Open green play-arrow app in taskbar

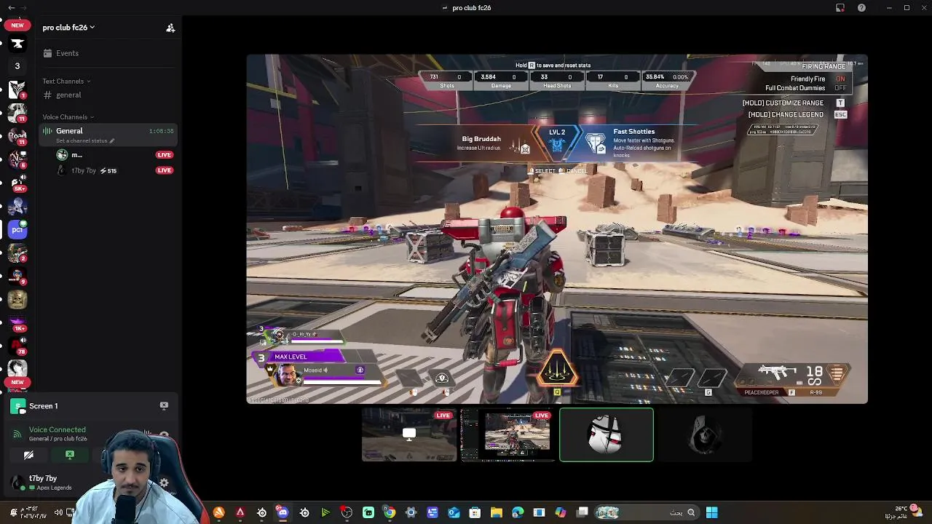325,512
